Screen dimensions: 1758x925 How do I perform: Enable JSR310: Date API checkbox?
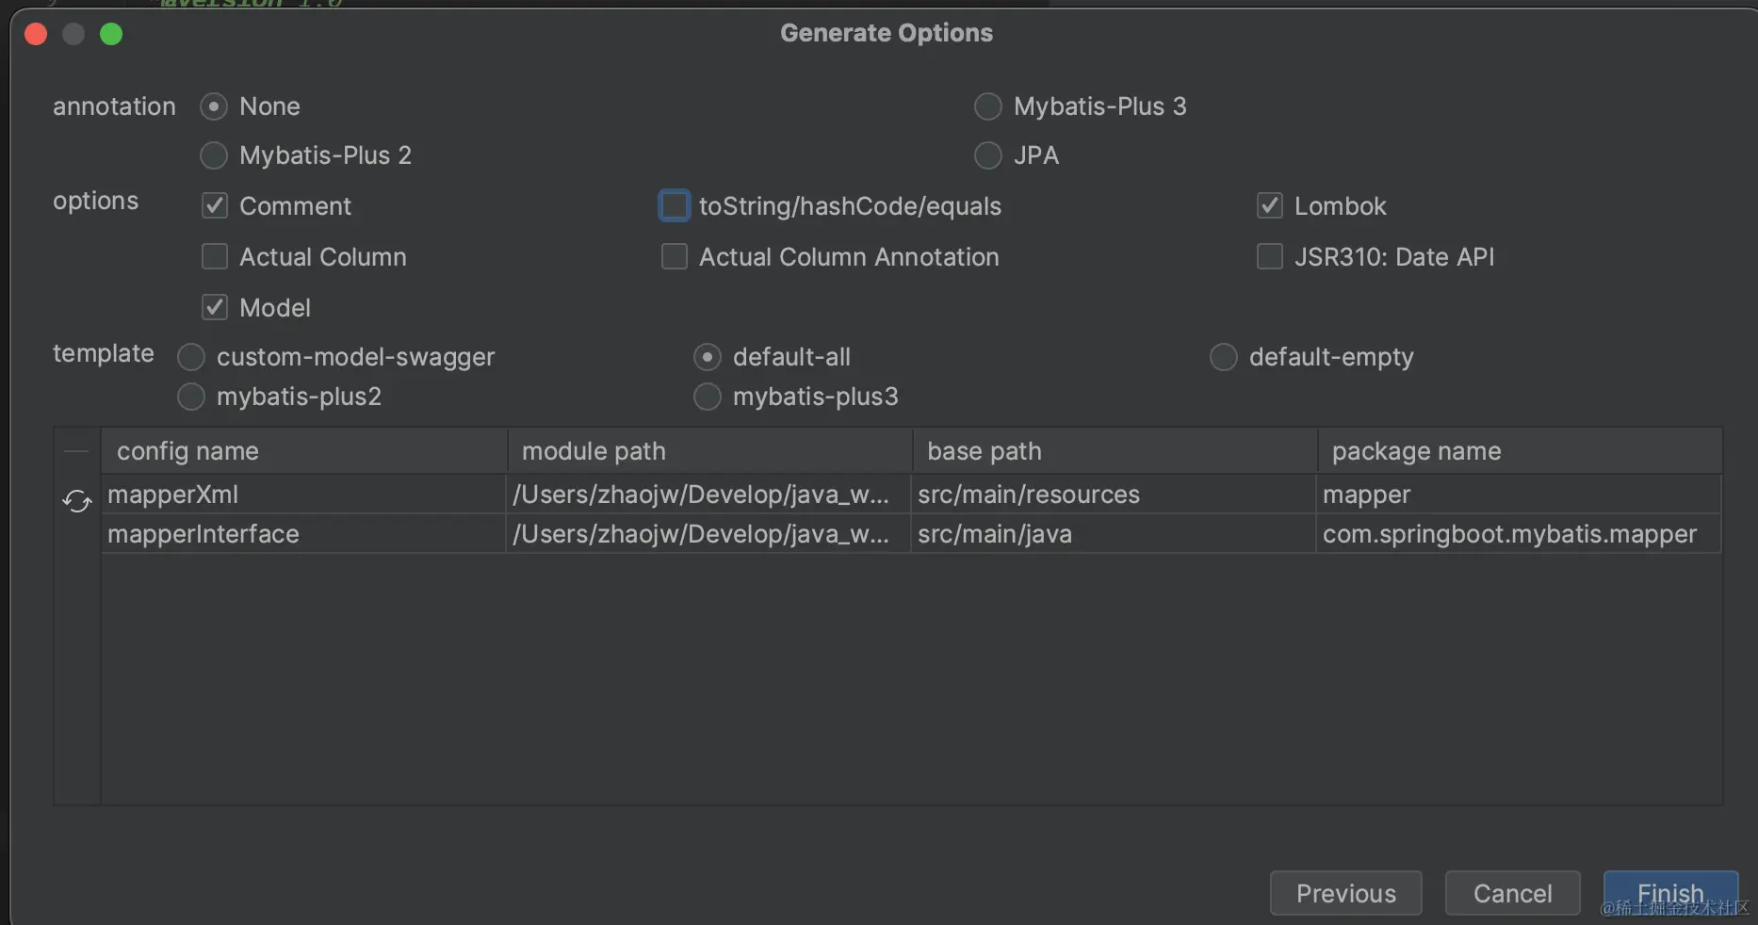(x=1270, y=257)
